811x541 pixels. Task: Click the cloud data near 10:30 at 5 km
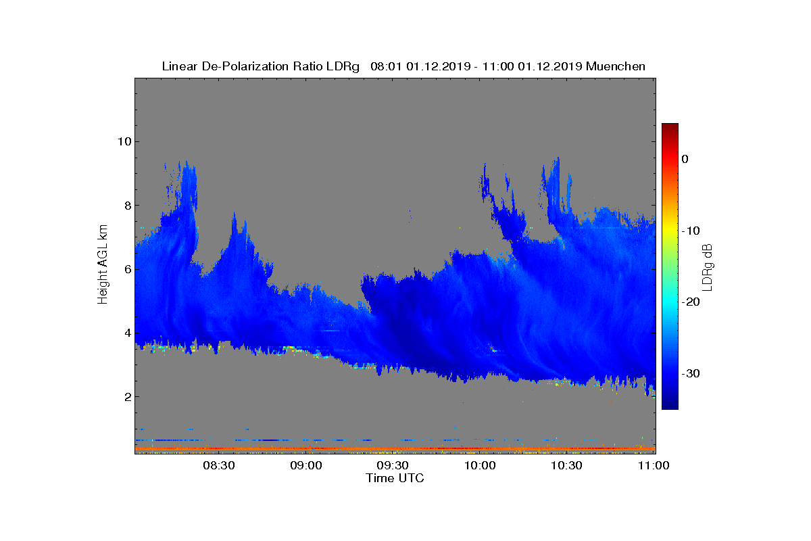(x=566, y=301)
